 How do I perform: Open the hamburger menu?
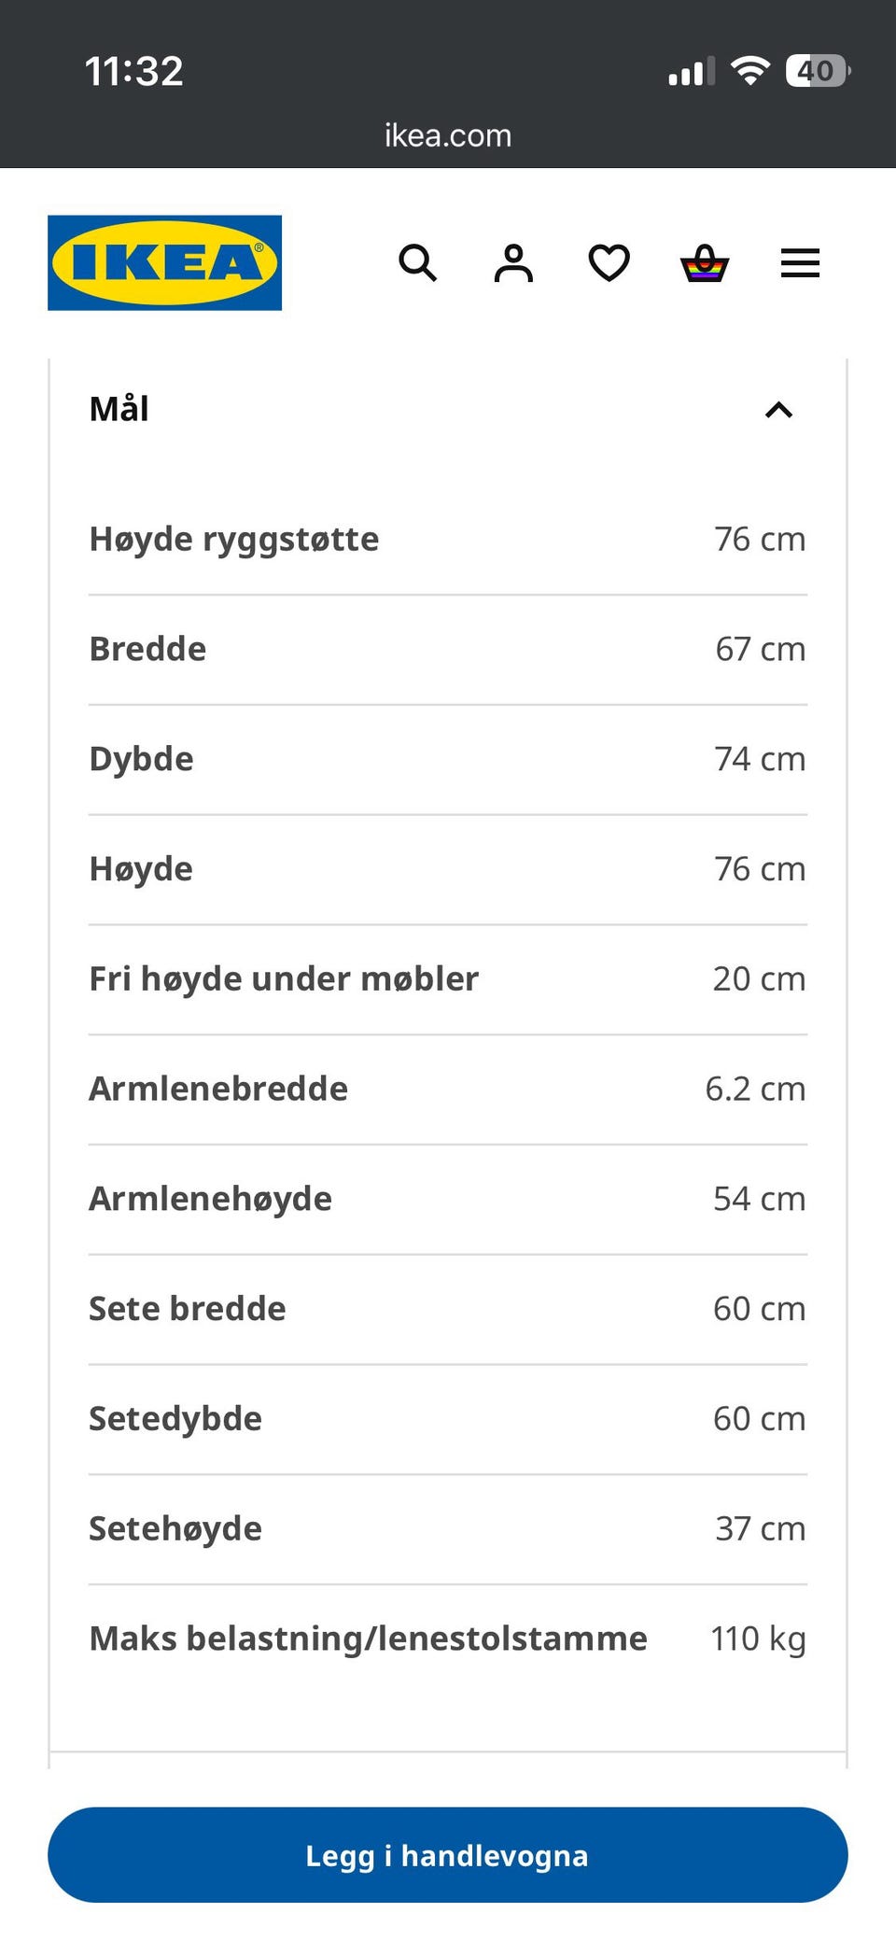tap(801, 263)
